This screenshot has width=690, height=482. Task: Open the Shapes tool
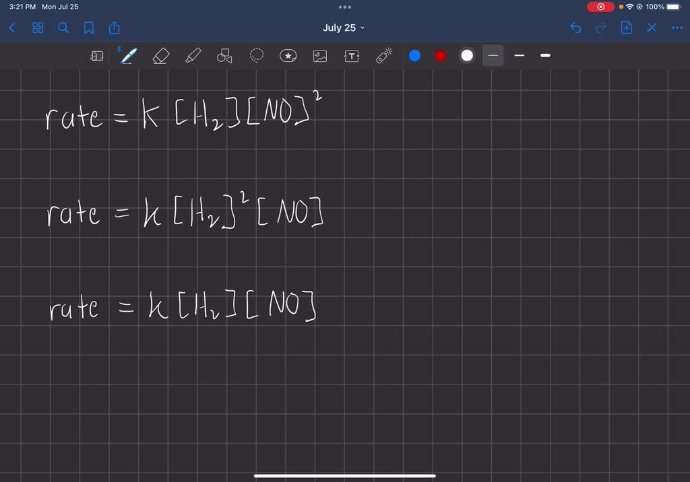[x=223, y=56]
